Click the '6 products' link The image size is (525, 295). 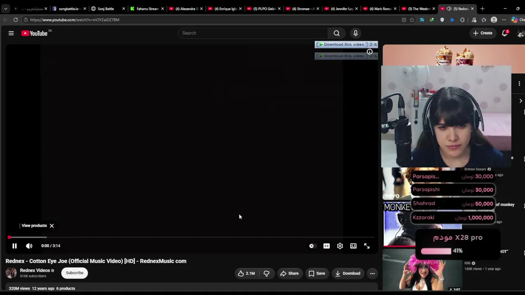click(66, 288)
